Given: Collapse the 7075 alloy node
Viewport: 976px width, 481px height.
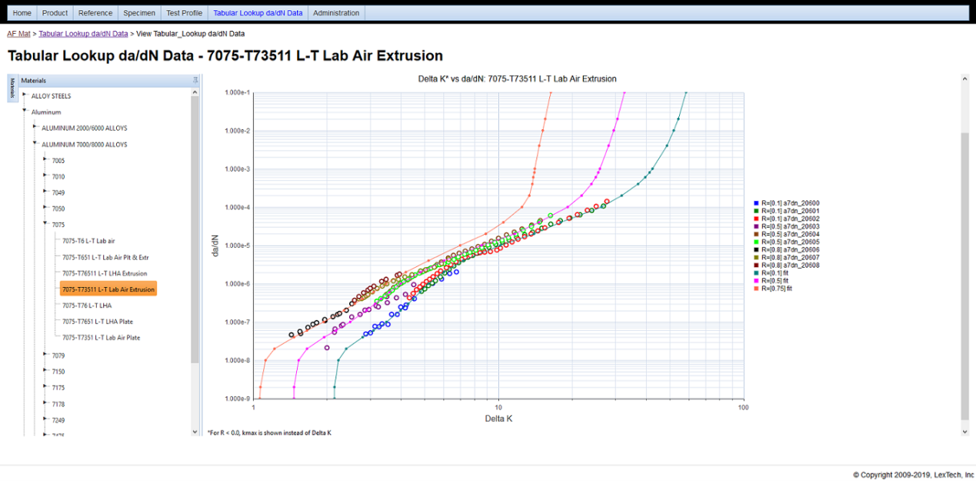Looking at the screenshot, I should click(45, 225).
